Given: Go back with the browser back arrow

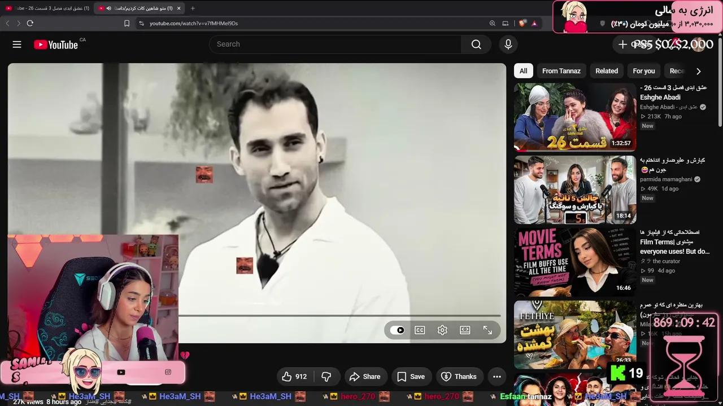Looking at the screenshot, I should [x=7, y=23].
